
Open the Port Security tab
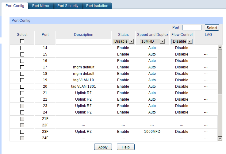pos(68,6)
